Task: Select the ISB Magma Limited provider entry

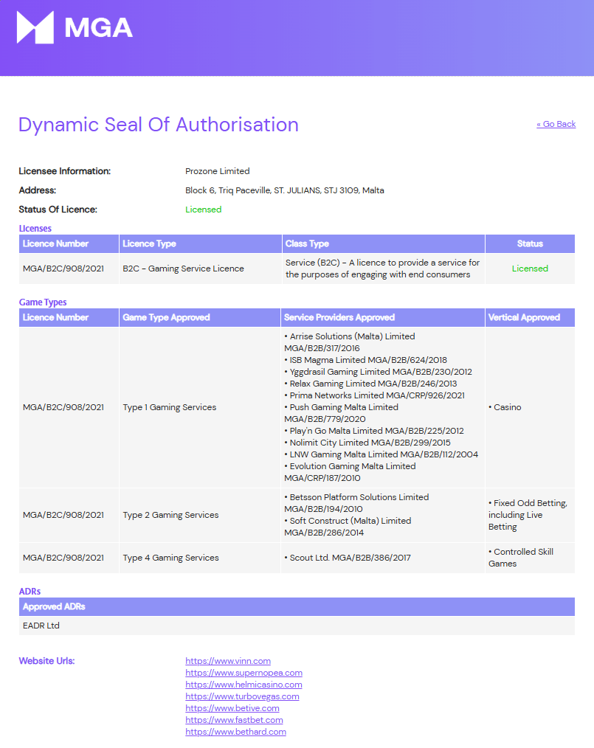Action: point(366,360)
